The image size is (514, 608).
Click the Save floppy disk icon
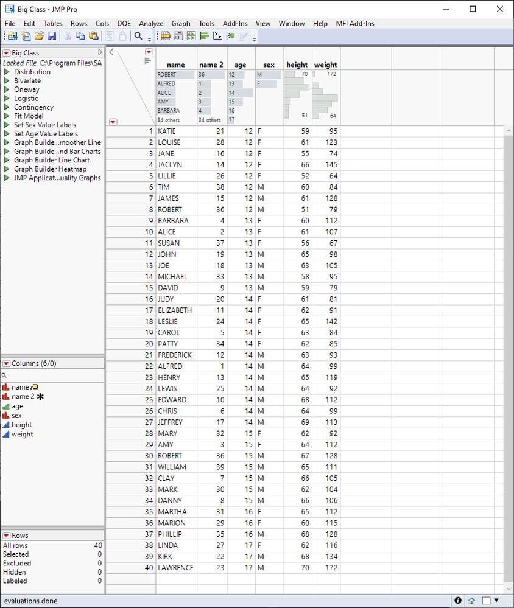(x=52, y=36)
